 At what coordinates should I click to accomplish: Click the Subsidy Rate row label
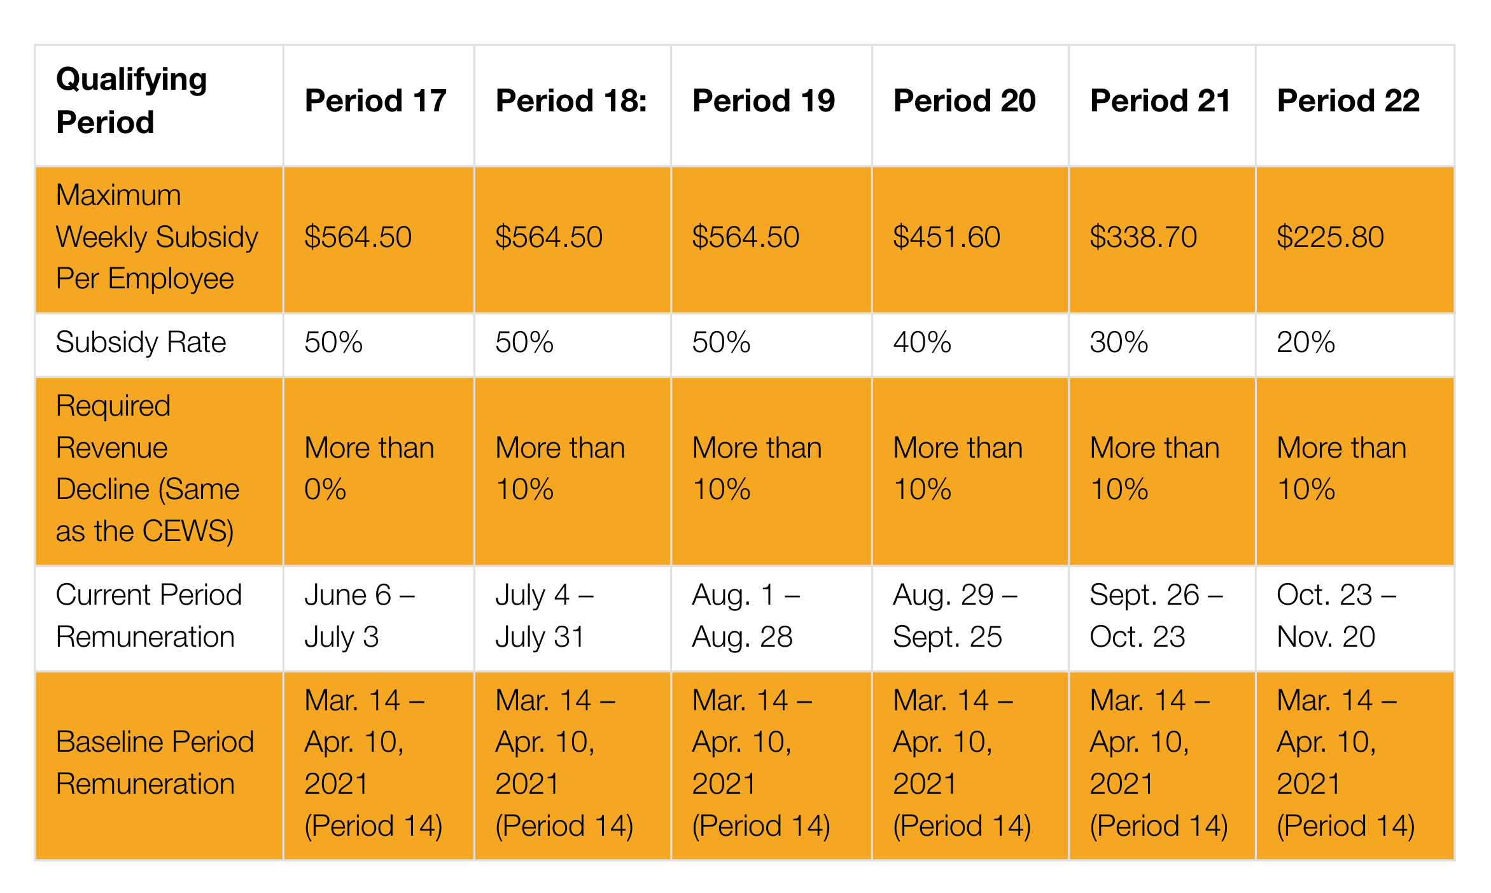tap(141, 342)
